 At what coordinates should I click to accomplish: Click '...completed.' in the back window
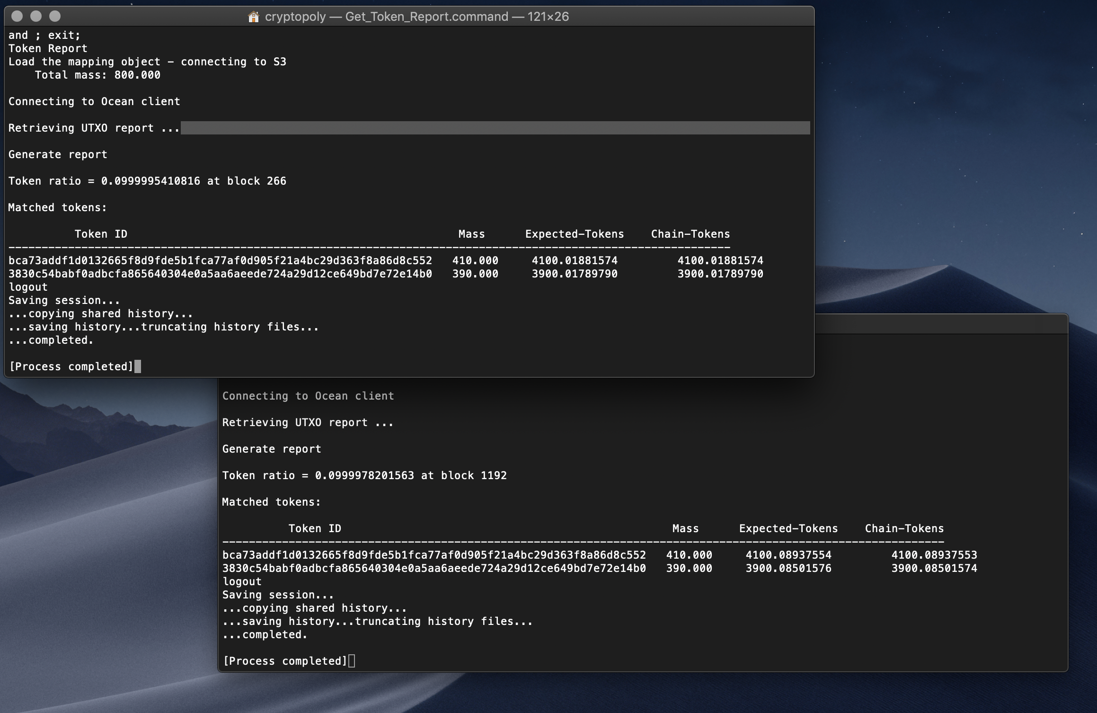coord(265,634)
